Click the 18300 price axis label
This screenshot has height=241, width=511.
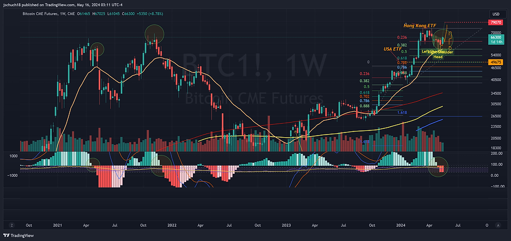495,148
